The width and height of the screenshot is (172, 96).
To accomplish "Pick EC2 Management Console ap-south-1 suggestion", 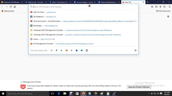I will [84, 35].
